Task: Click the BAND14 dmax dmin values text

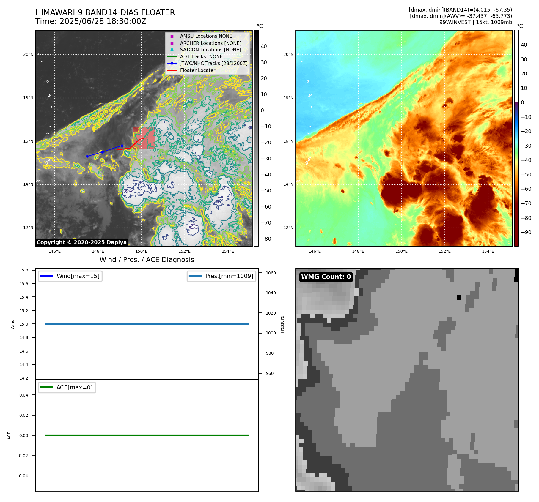Action: 460,10
